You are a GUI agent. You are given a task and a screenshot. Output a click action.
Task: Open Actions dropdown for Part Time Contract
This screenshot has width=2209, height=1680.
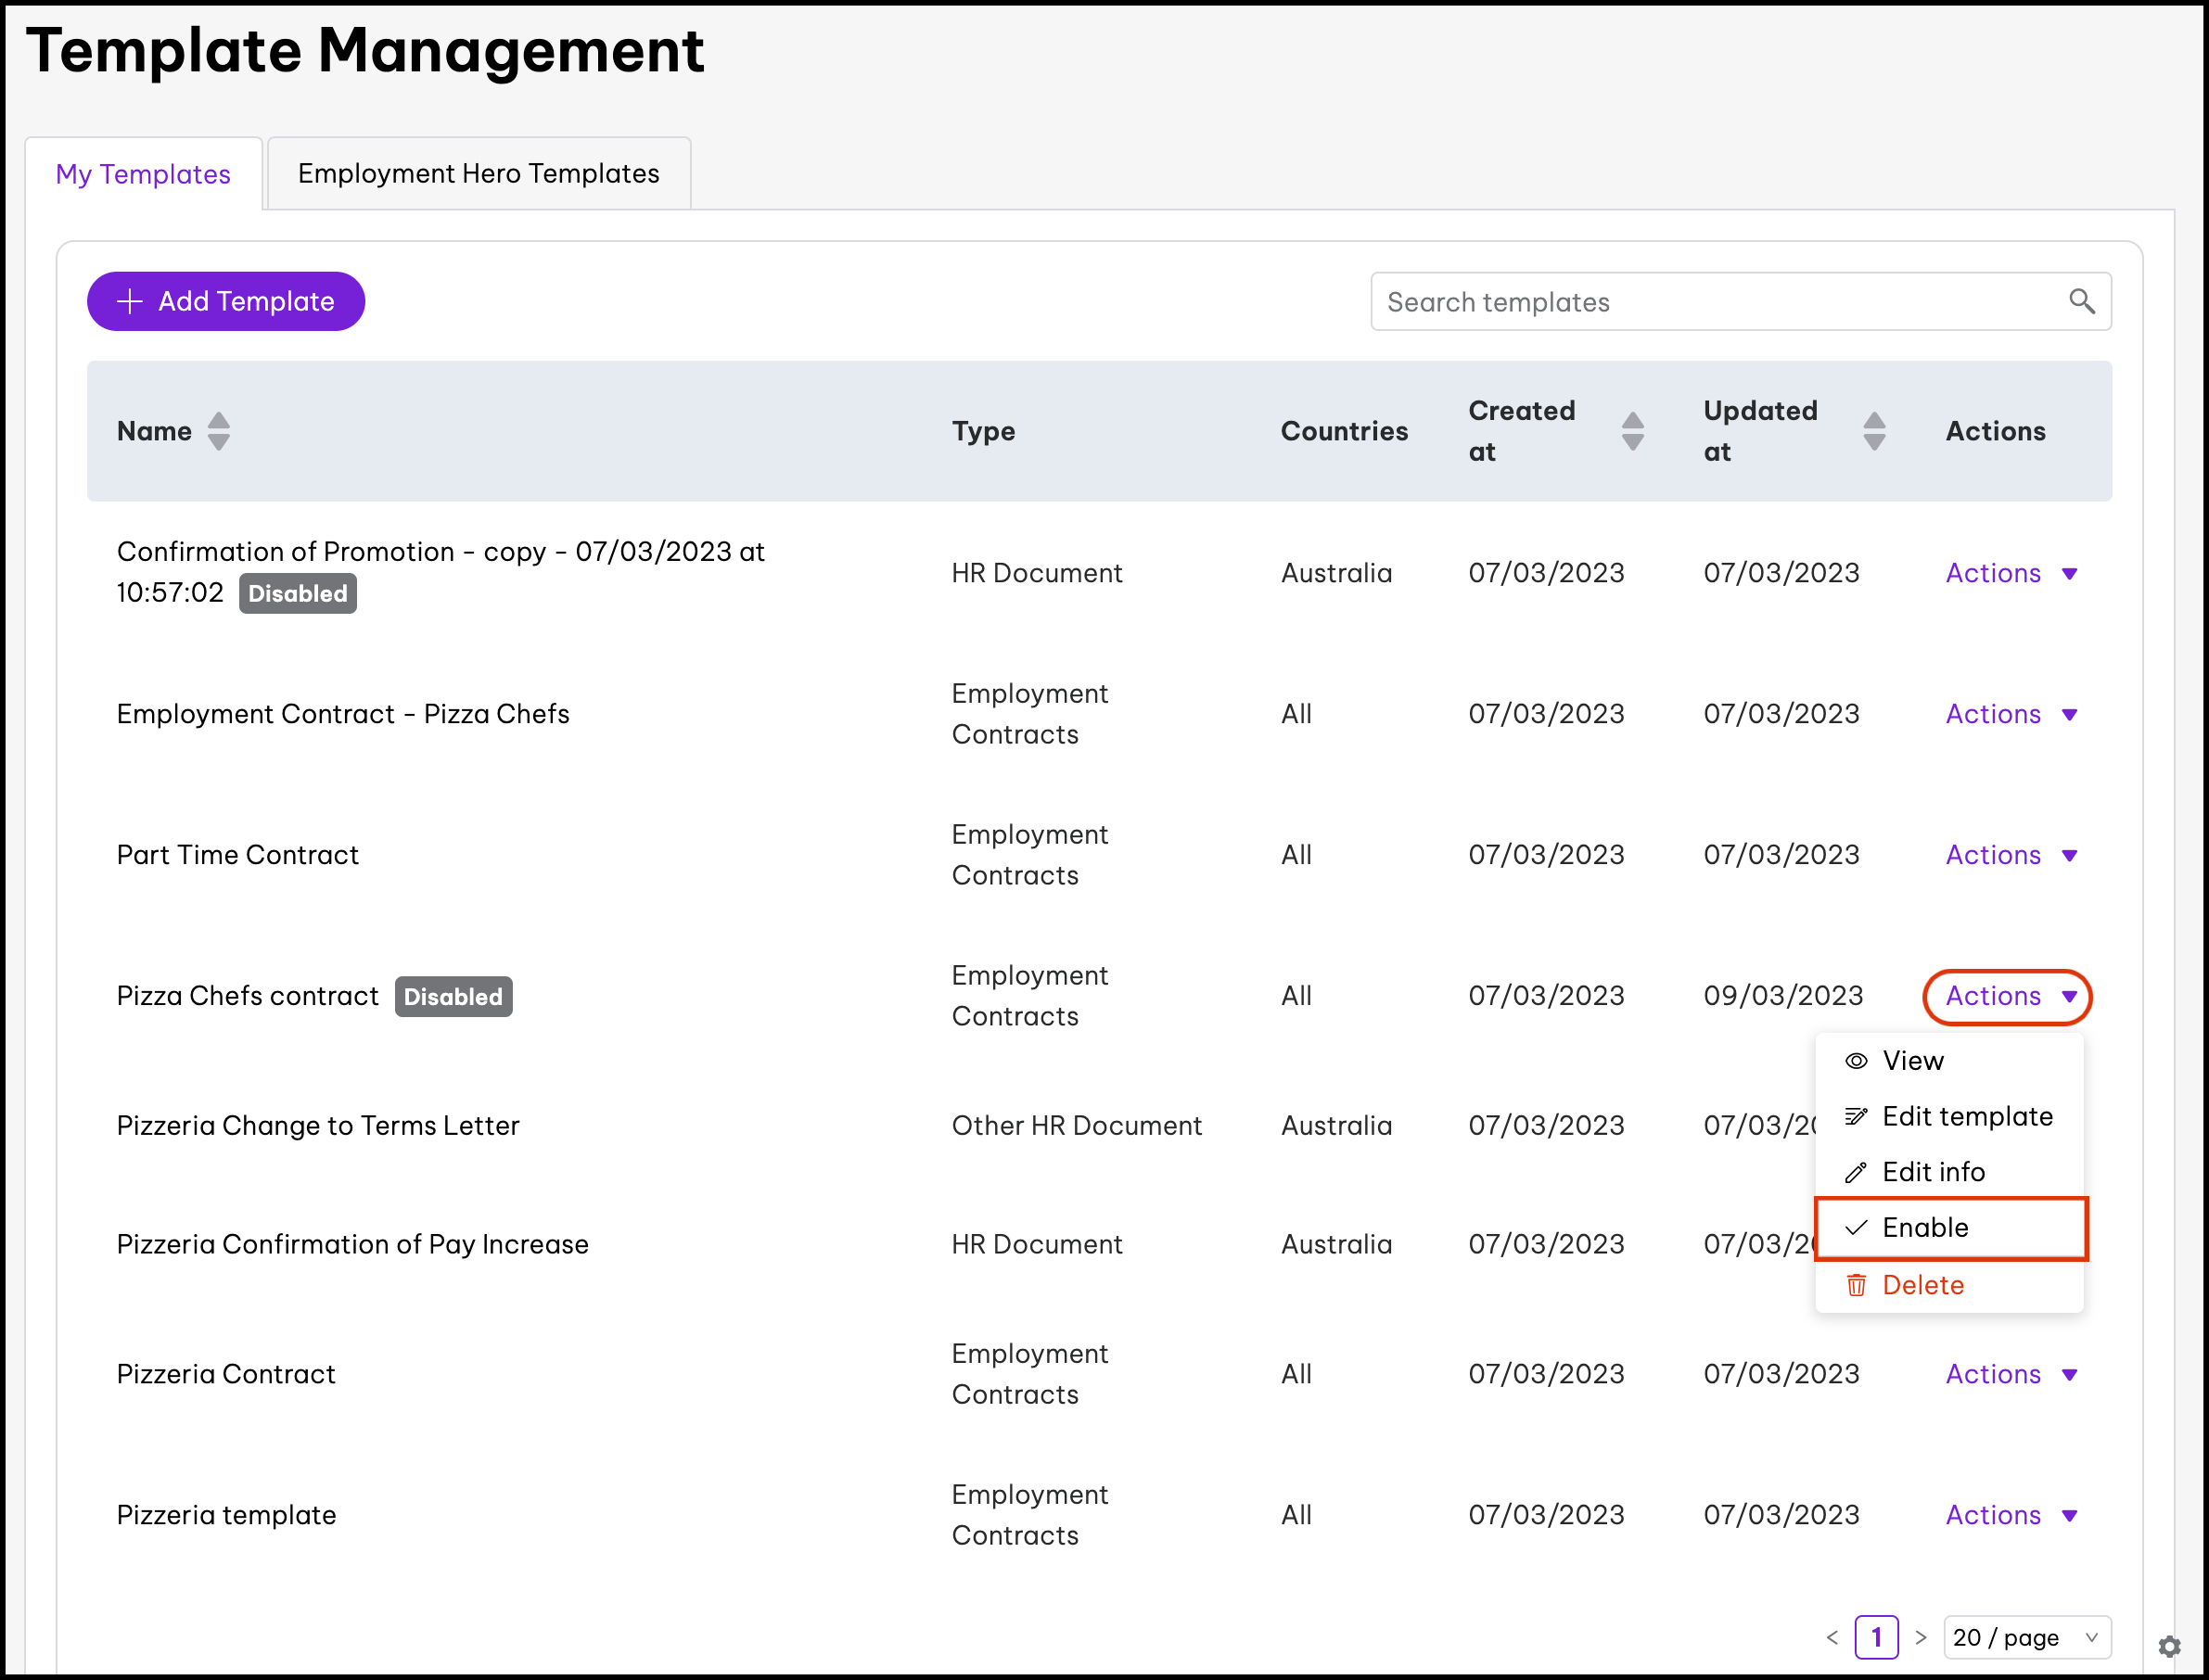click(2010, 855)
